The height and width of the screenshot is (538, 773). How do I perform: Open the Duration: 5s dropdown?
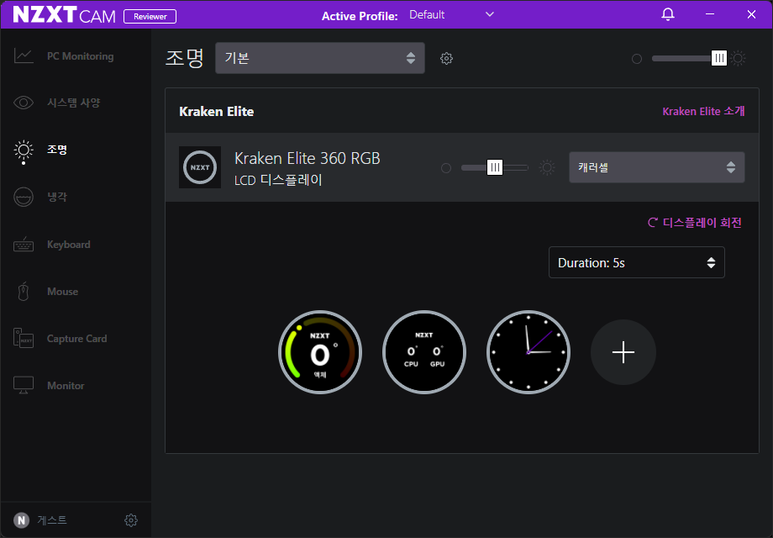[636, 262]
